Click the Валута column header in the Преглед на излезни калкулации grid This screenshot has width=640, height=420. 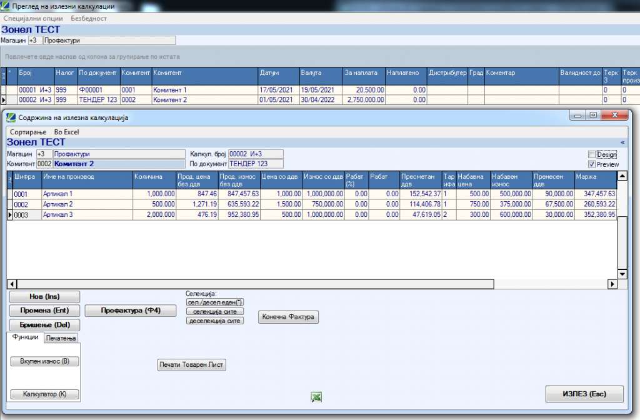tap(321, 76)
